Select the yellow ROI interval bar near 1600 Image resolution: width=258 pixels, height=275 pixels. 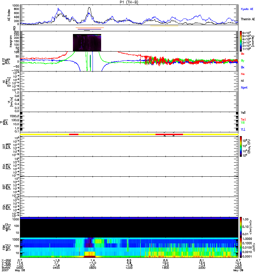coord(164,26)
